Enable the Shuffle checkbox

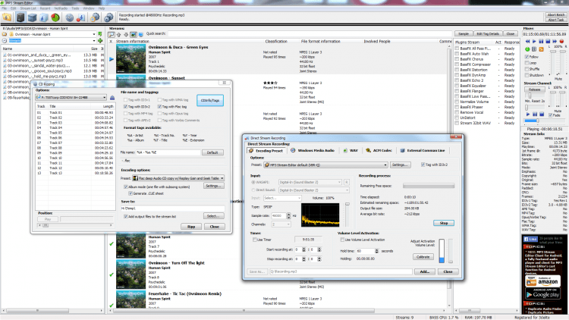pos(527,69)
